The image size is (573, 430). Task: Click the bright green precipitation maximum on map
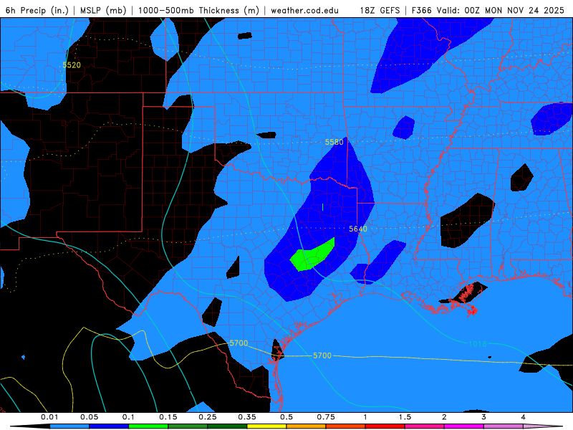[x=312, y=255]
